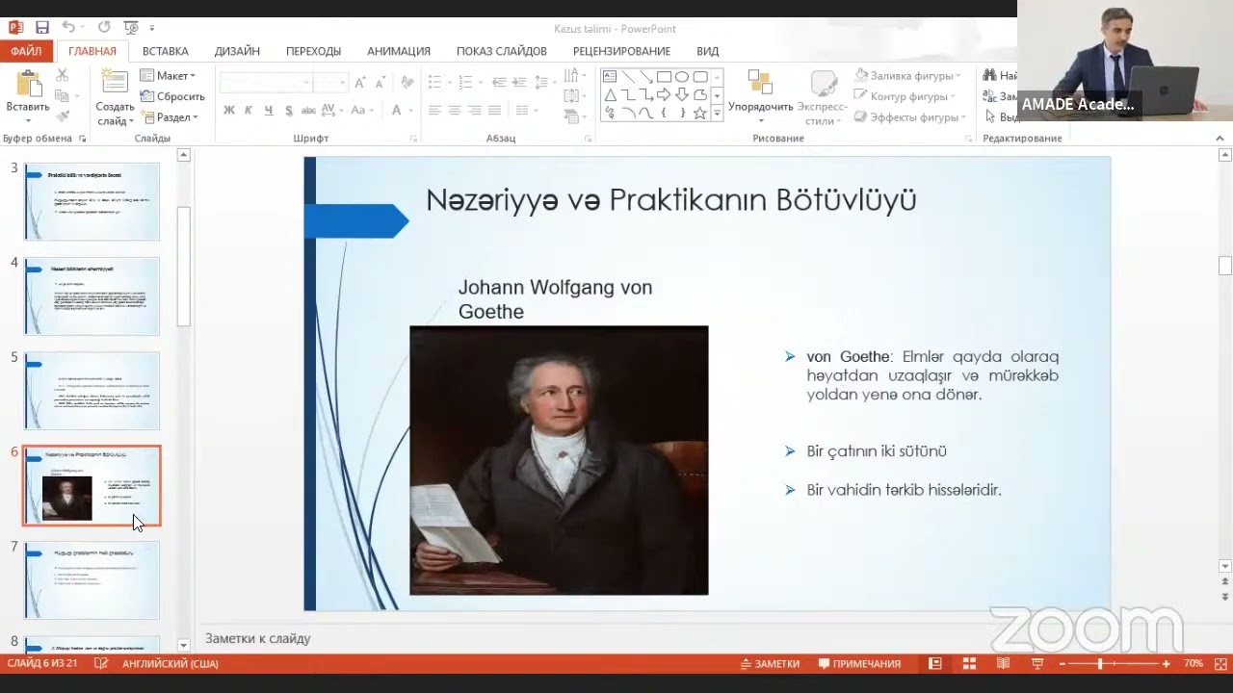1233x693 pixels.
Task: Start slideshow icon in status bar
Action: coord(1037,664)
